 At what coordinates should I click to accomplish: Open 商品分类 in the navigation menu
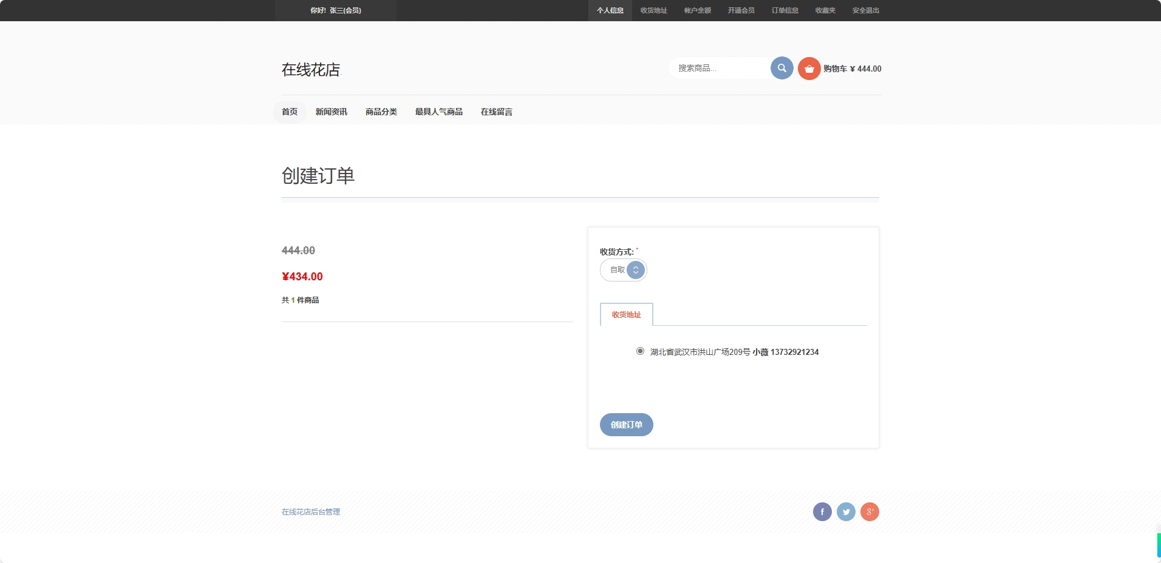(x=381, y=112)
